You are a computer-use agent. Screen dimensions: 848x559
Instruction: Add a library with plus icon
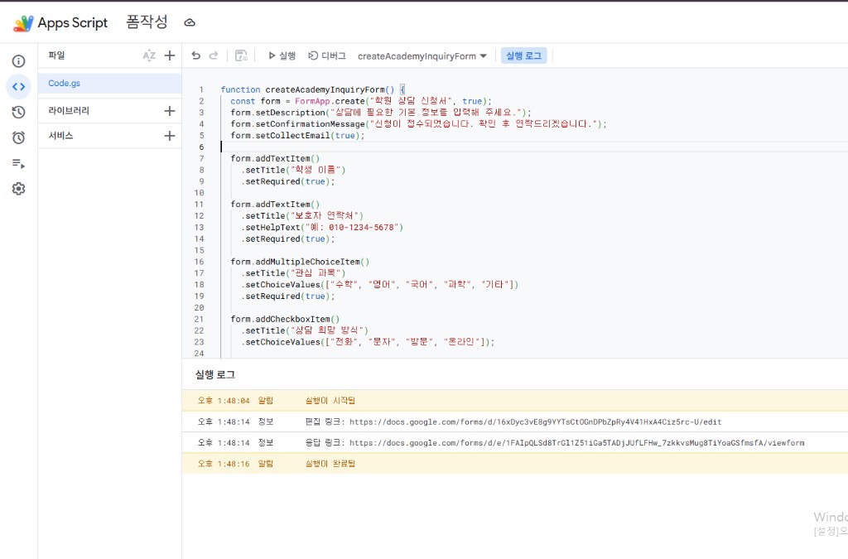tap(170, 111)
